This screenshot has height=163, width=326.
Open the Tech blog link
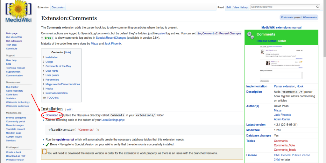11,45
